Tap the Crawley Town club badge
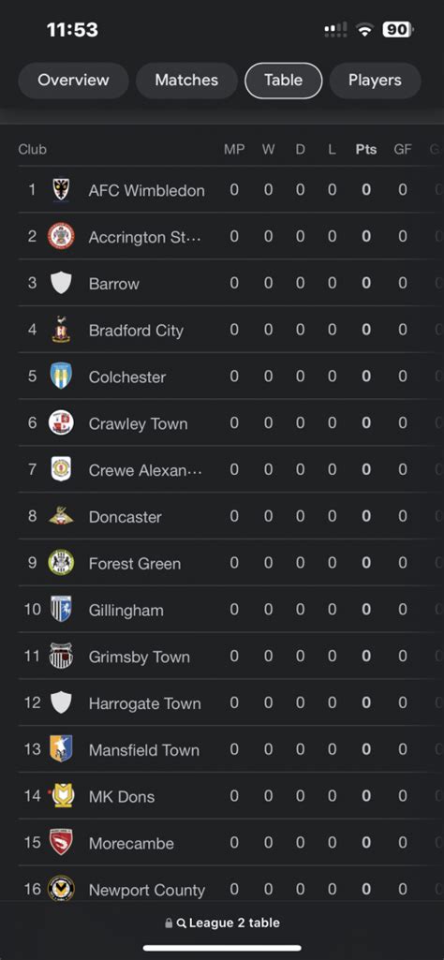Screen dimensions: 444x960 click(61, 422)
